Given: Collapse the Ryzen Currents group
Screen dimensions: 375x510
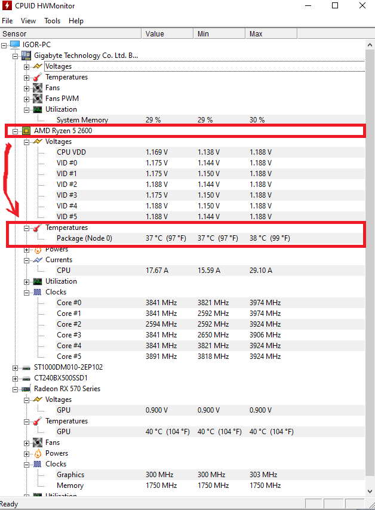Looking at the screenshot, I should pos(27,260).
